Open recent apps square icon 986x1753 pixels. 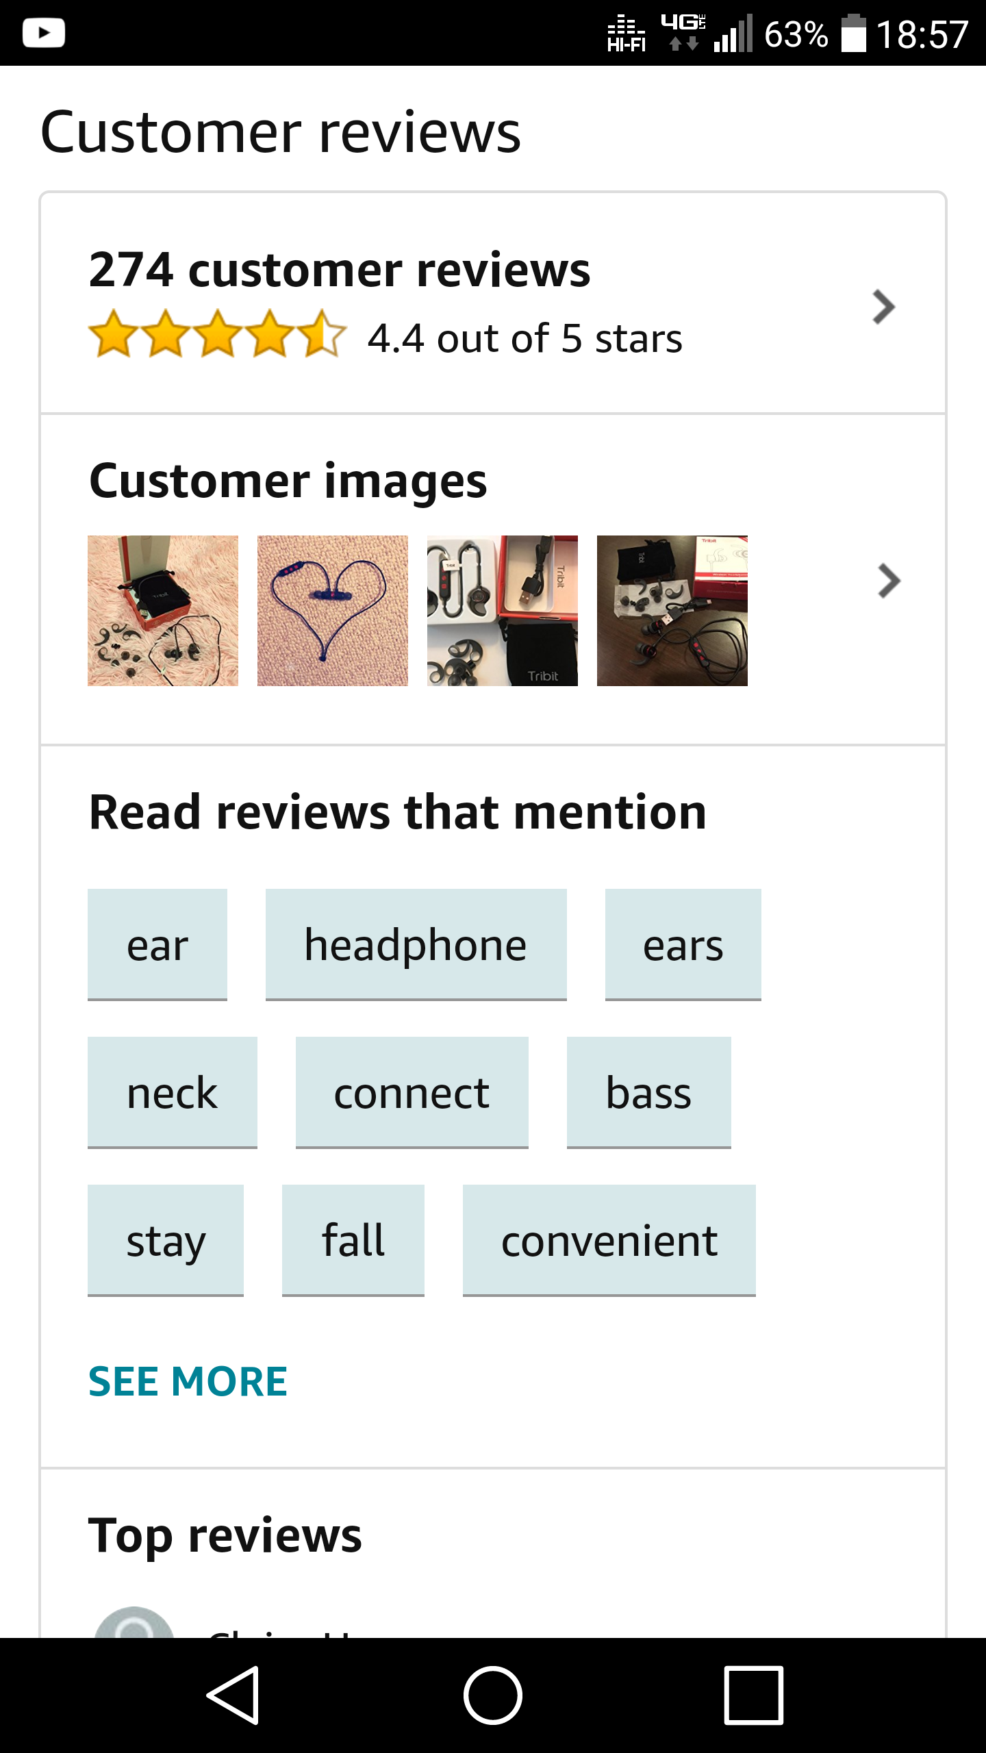[x=753, y=1695]
